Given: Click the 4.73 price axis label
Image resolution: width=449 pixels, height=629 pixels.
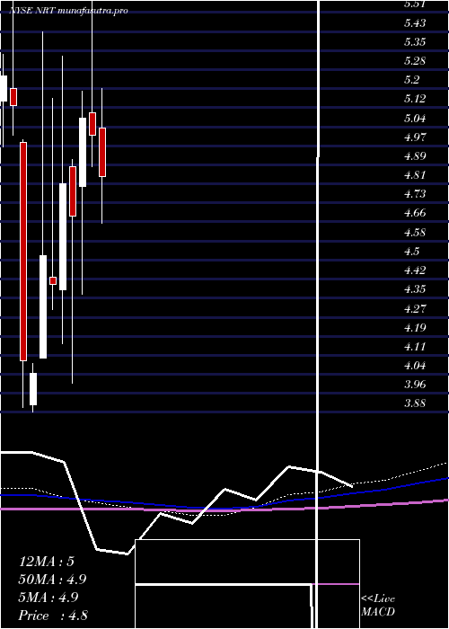Looking at the screenshot, I should [x=415, y=194].
